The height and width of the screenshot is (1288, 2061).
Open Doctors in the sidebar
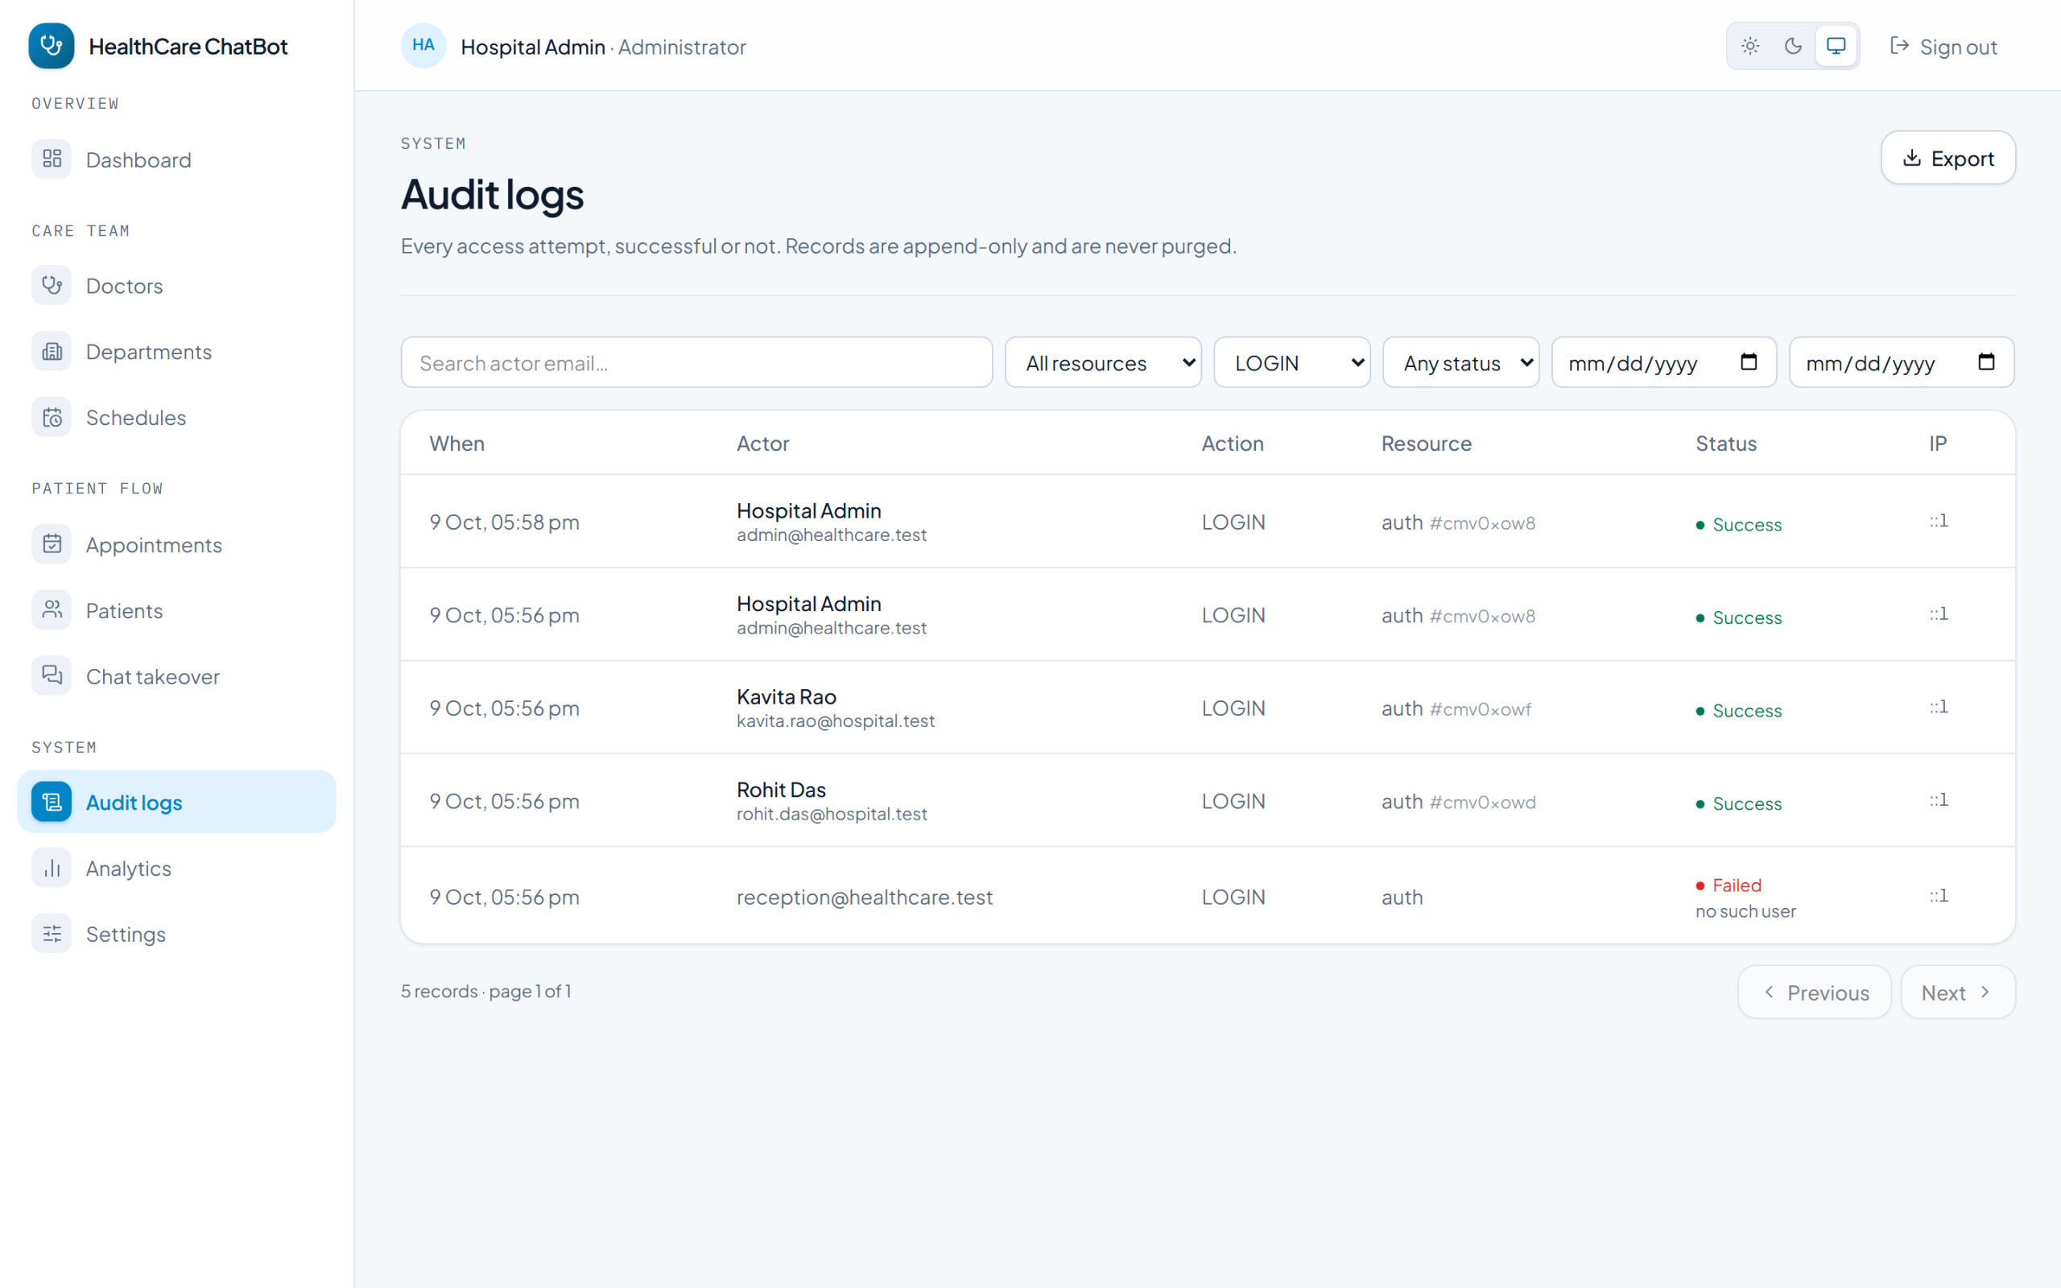tap(176, 285)
